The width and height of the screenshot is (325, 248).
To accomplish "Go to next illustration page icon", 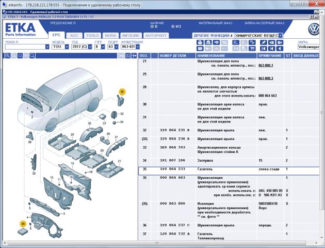I will click(280, 42).
